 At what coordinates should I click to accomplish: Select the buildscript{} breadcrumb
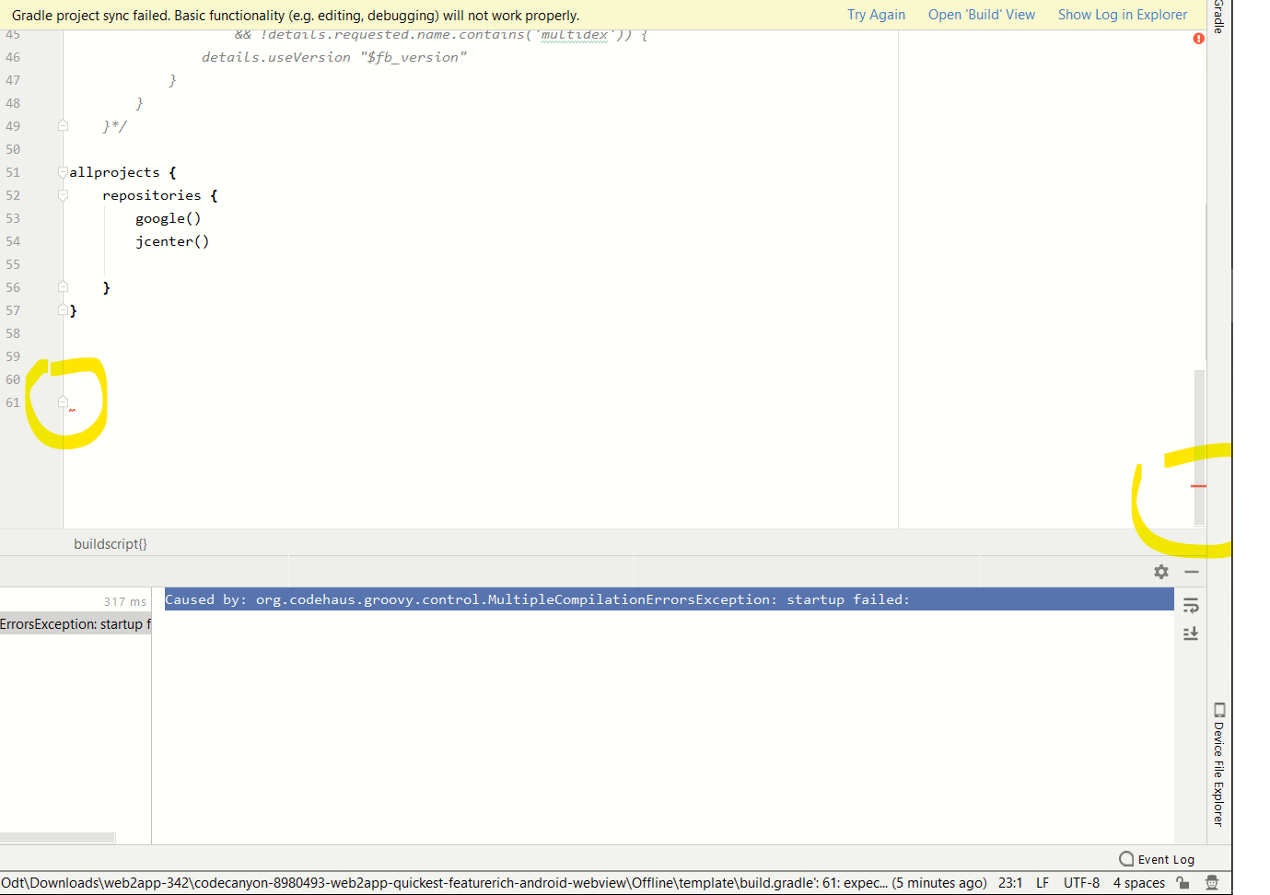tap(110, 543)
